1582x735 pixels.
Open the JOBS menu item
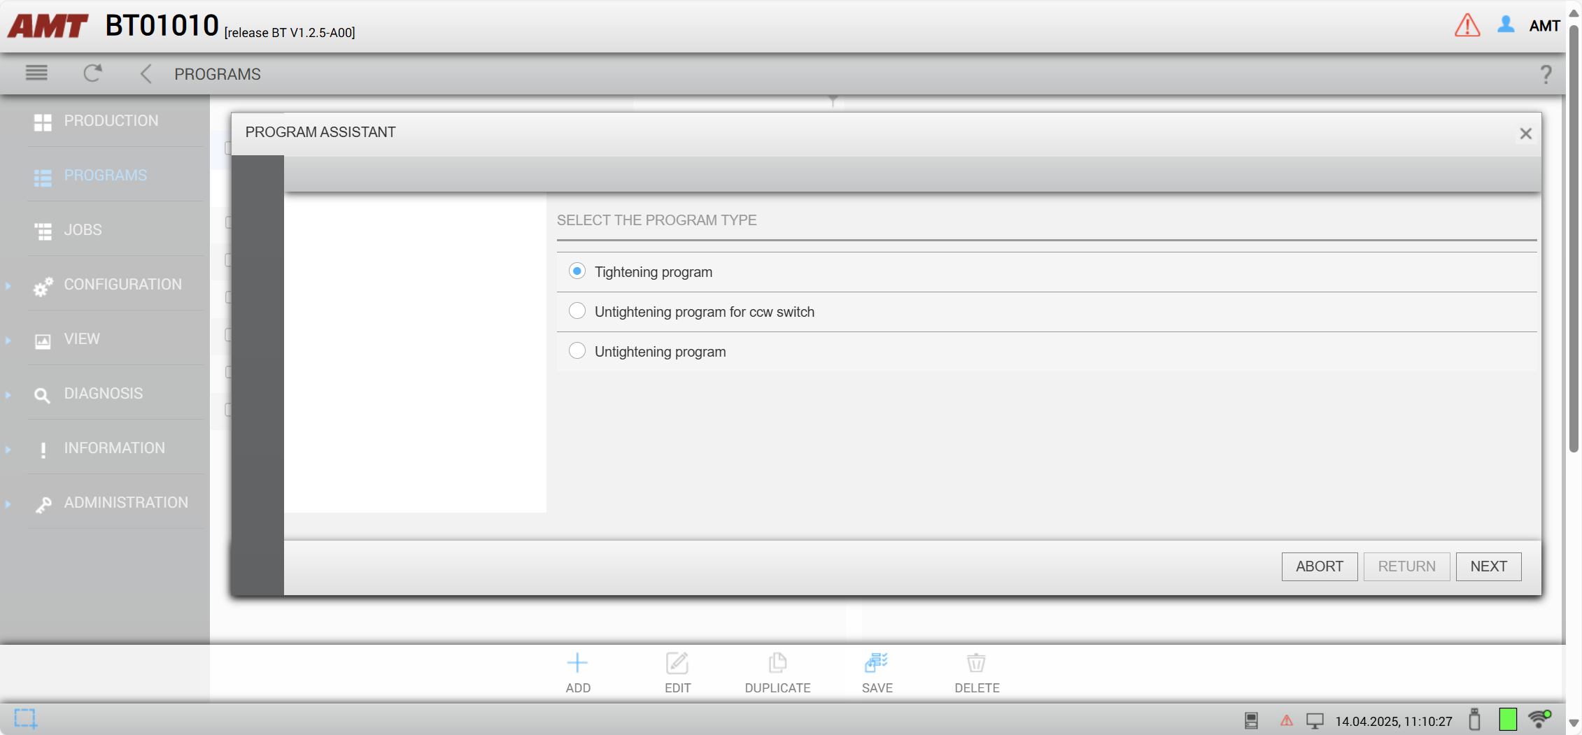pos(83,230)
